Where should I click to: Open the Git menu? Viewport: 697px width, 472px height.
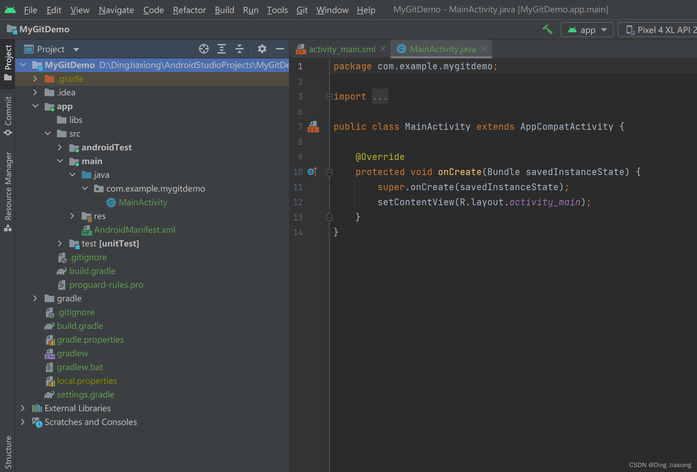[302, 10]
